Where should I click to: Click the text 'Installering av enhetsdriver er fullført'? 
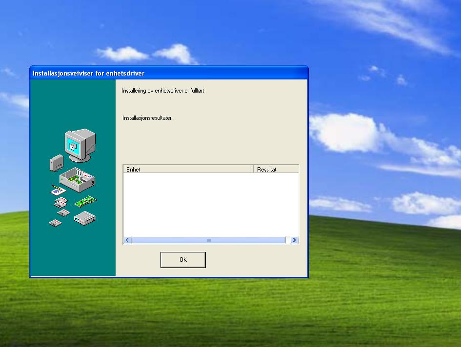pyautogui.click(x=162, y=91)
